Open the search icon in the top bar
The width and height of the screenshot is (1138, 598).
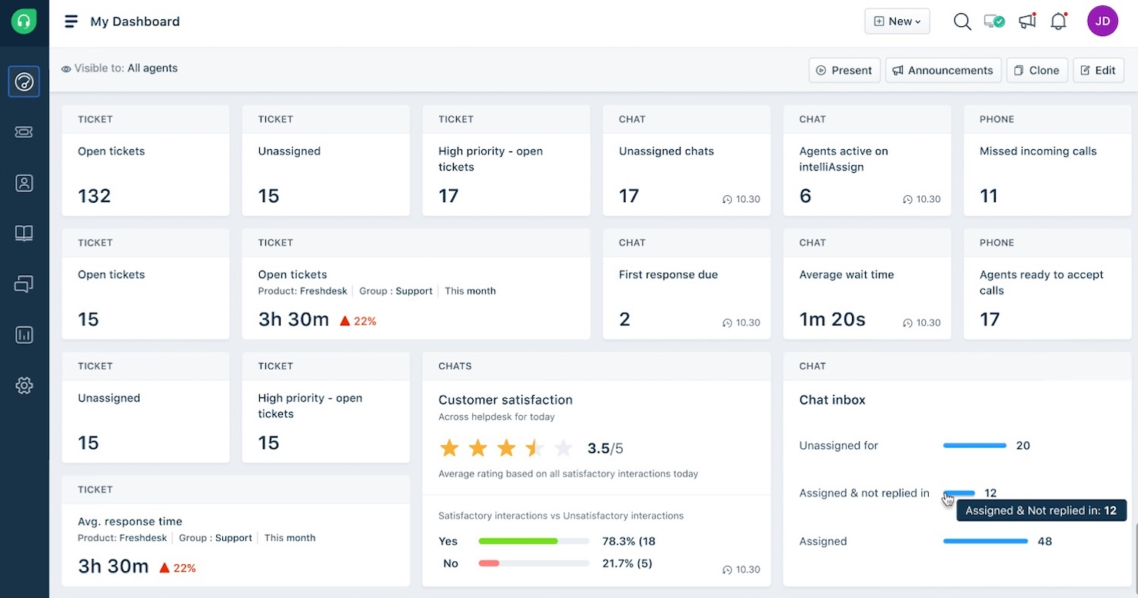962,21
